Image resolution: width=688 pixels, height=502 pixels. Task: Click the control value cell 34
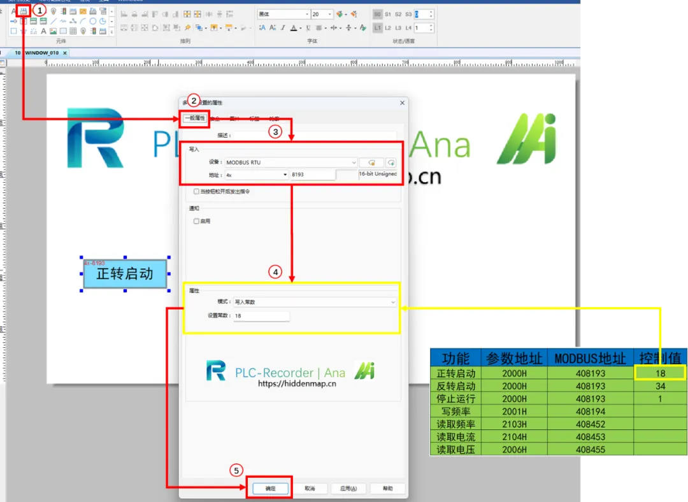coord(661,386)
